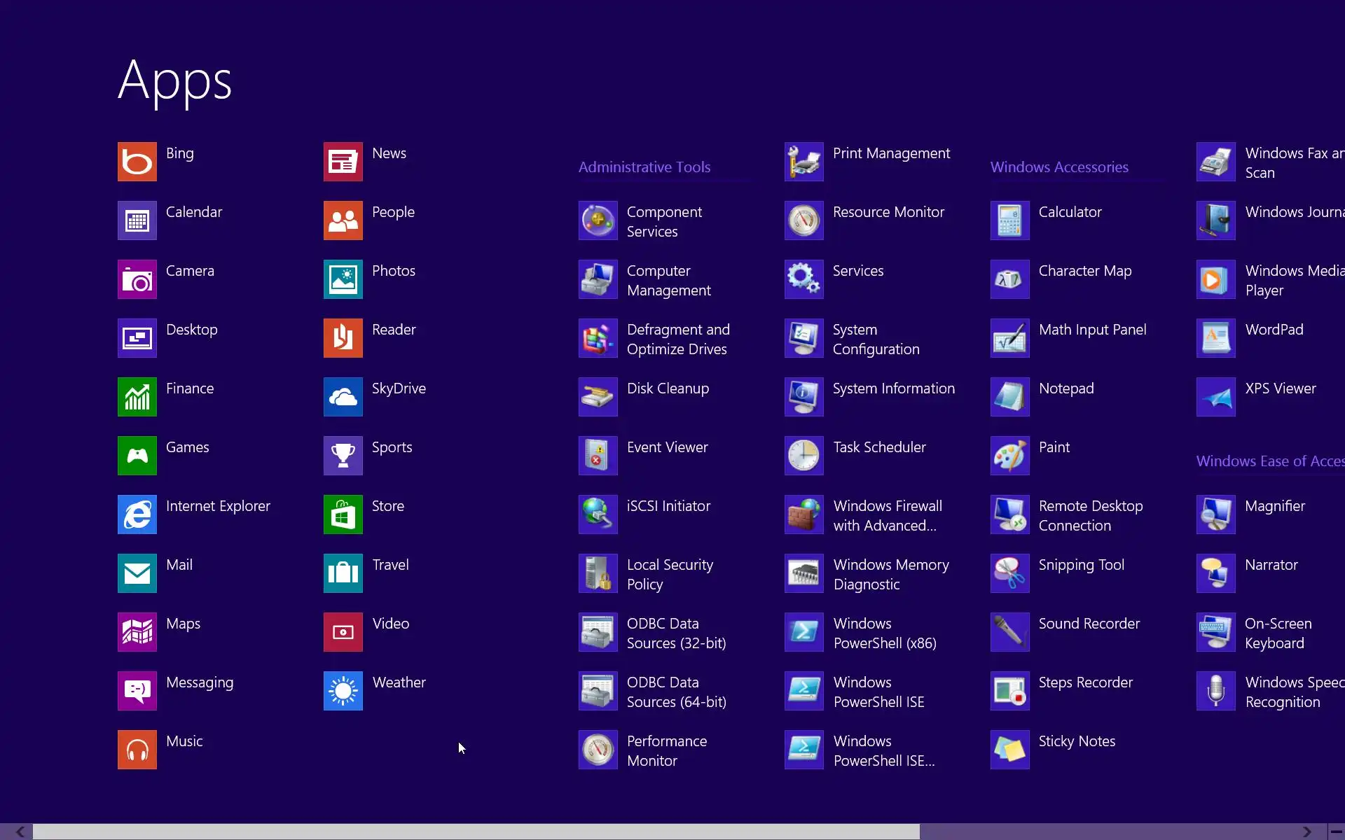Click the zoom-out minus button at corner
Screen dimensions: 1345x840
1336,832
